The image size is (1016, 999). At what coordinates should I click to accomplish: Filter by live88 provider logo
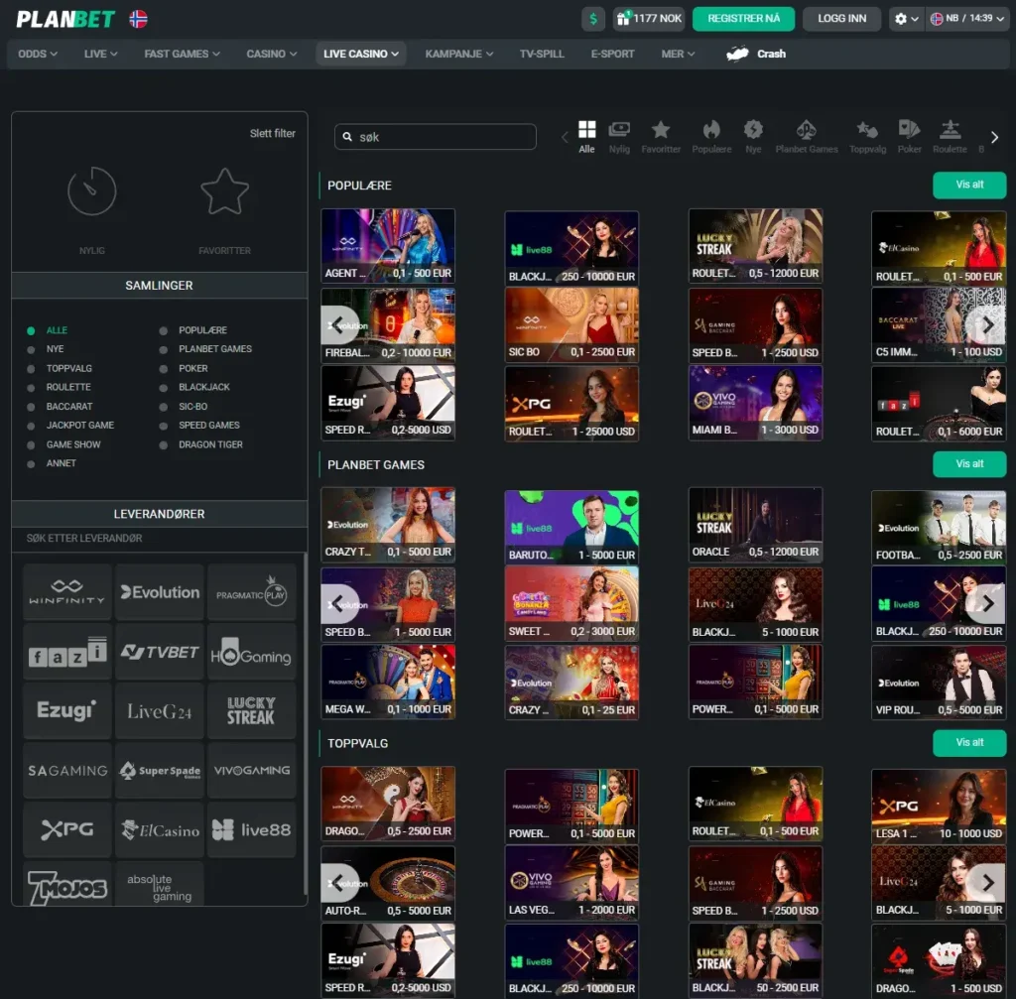click(251, 830)
